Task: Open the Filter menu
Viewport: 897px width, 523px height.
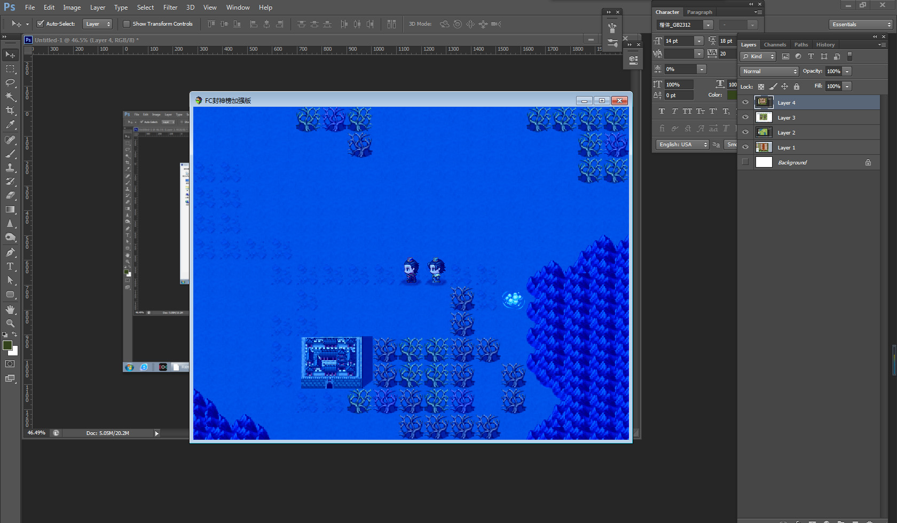Action: (170, 7)
